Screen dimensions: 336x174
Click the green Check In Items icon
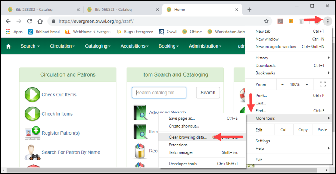click(32, 114)
